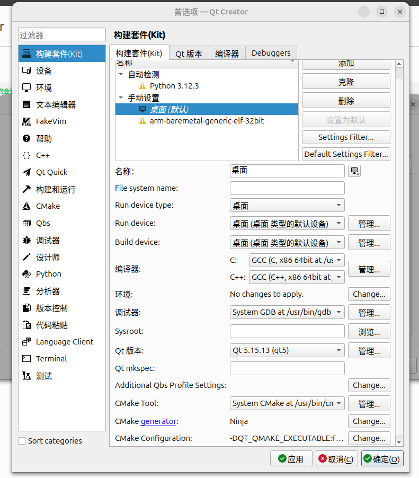Click the scrollbar down arrow
Image resolution: width=419 pixels, height=478 pixels.
(398, 442)
